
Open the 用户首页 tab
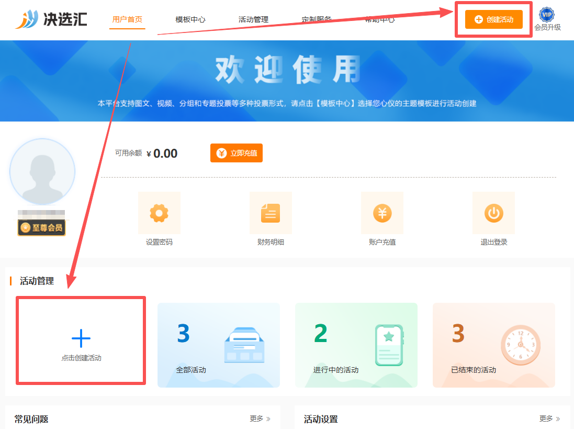click(x=127, y=19)
